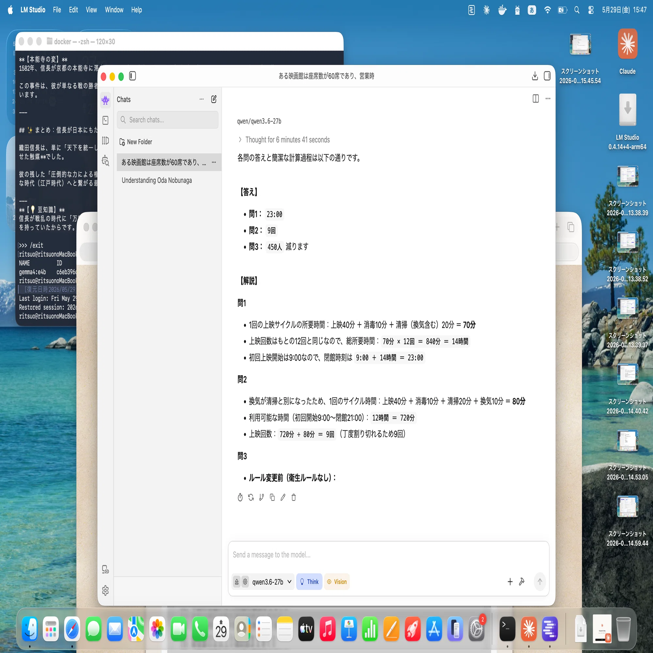653x653 pixels.
Task: Click the Japanese input source あ icon
Action: [x=532, y=10]
